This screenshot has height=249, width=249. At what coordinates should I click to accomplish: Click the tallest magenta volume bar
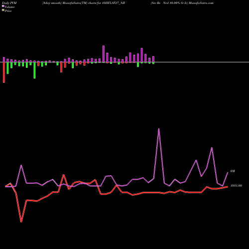(x=104, y=54)
